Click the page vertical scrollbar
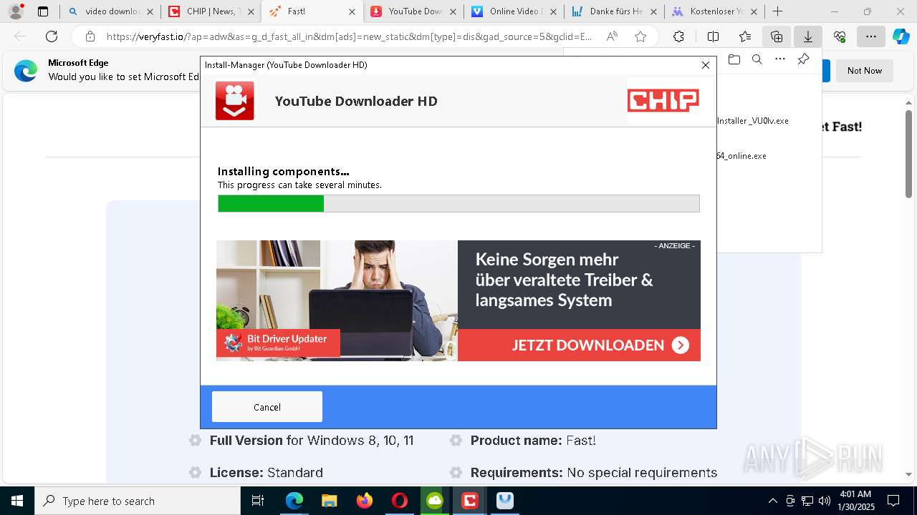Screen dimensions: 917x515 coord(908,154)
